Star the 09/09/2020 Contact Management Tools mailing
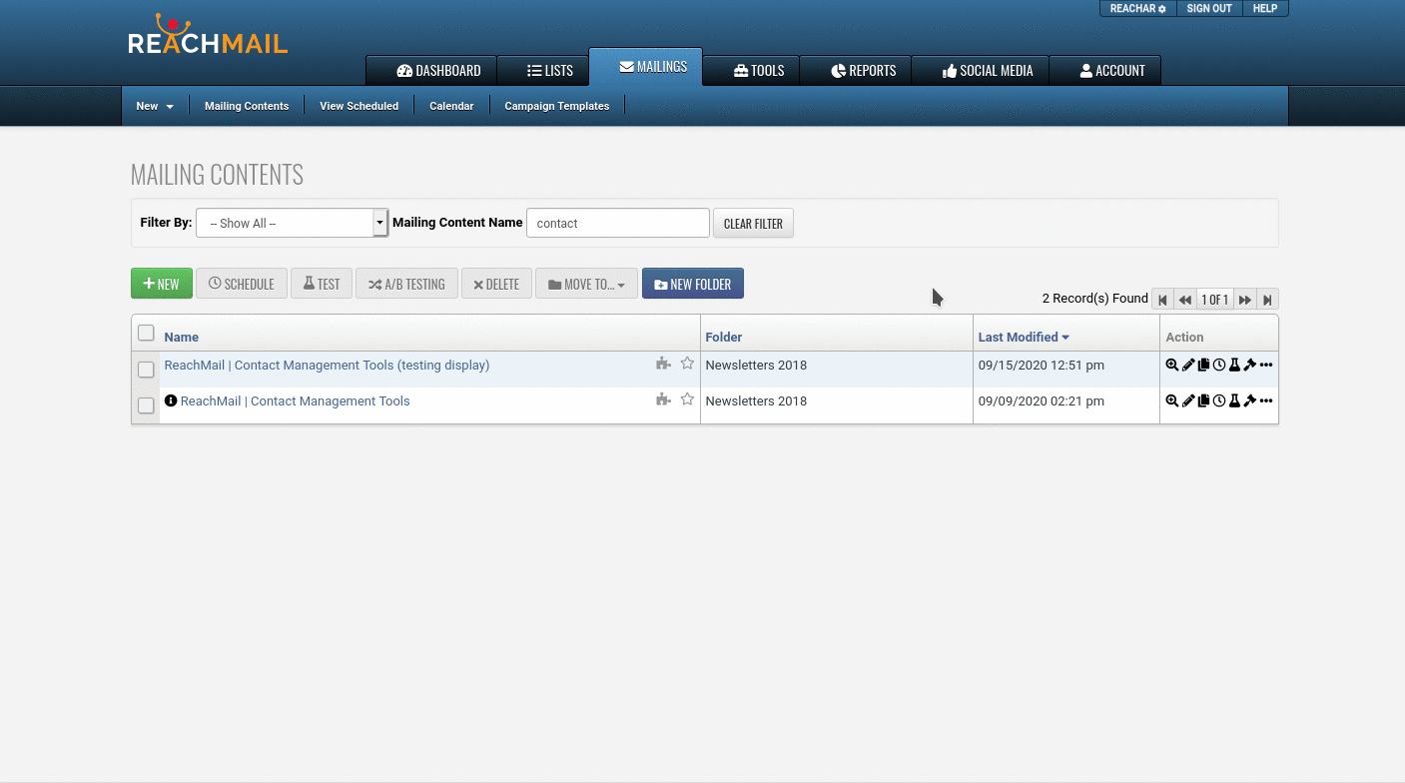Viewport: 1405px width, 783px height. (687, 400)
